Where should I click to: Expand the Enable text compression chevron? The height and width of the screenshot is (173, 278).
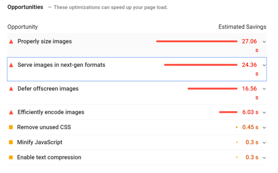pyautogui.click(x=264, y=158)
